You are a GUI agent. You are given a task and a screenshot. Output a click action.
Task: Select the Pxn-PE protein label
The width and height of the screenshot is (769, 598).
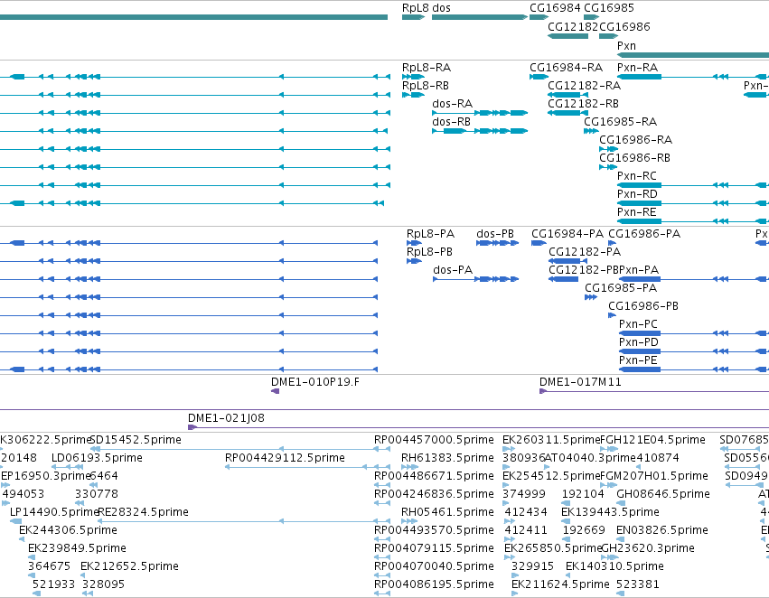tap(638, 360)
